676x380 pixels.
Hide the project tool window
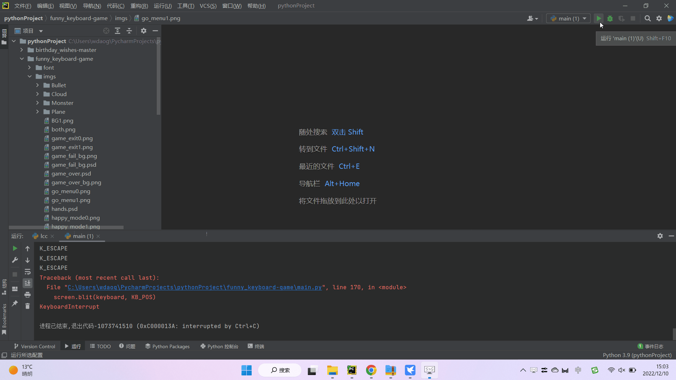pyautogui.click(x=155, y=31)
